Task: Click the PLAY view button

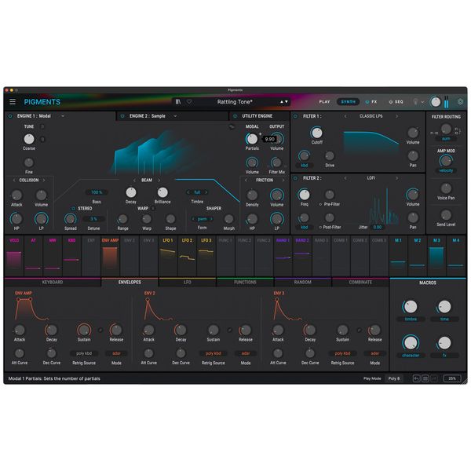Action: [x=324, y=102]
